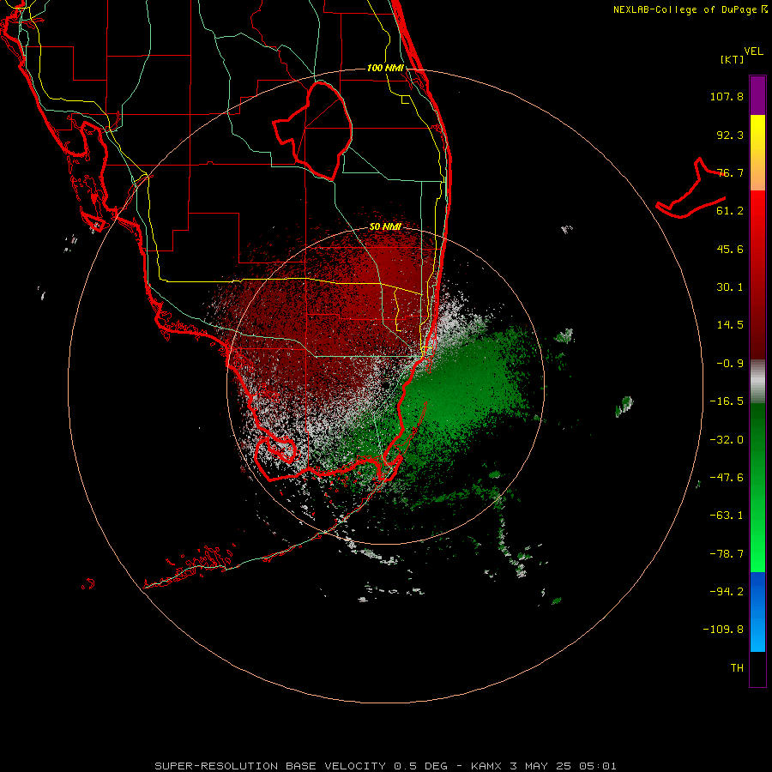The width and height of the screenshot is (772, 772).
Task: Click the TH label in the legend
Action: tap(737, 668)
